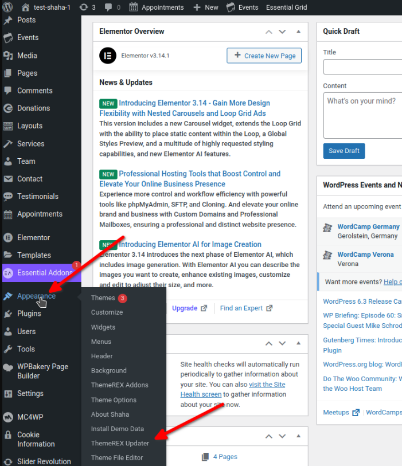Screen dimensions: 402x466
Task: Open the comments bubble in admin bar
Action: tap(113, 7)
